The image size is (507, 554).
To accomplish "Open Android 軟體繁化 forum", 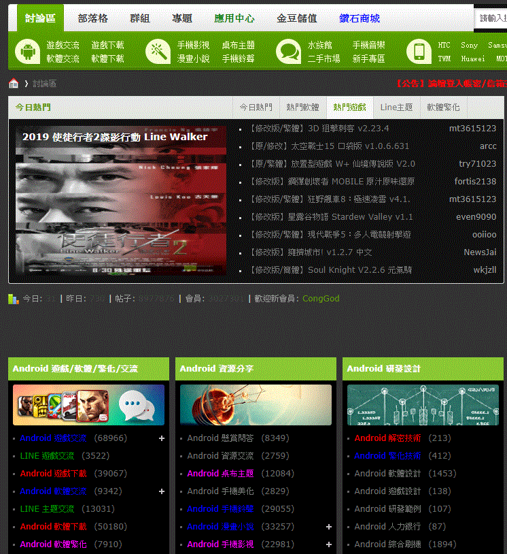I will (53, 544).
